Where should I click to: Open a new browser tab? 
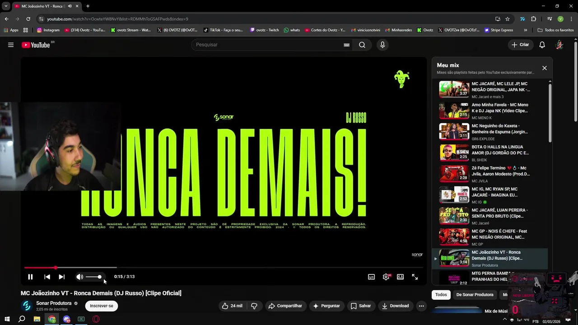pos(88,6)
